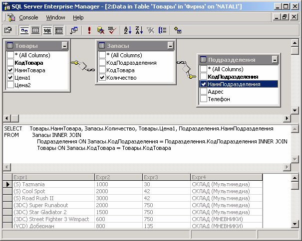Collapse the Подразделения table window
This screenshot has height=241, width=302.
pyautogui.click(x=275, y=60)
